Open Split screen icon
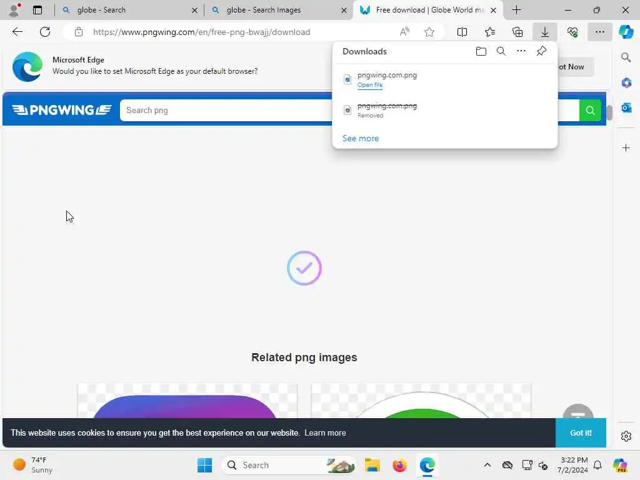640x480 pixels. pyautogui.click(x=462, y=32)
